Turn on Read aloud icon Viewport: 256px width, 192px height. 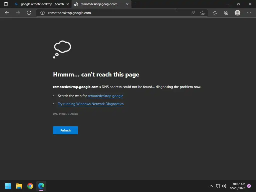click(x=193, y=13)
